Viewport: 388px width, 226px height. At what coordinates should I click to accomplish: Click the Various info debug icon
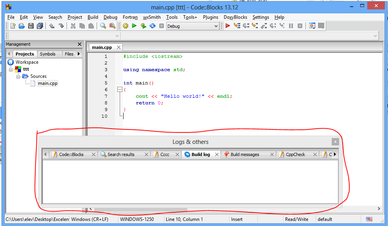pos(321,26)
